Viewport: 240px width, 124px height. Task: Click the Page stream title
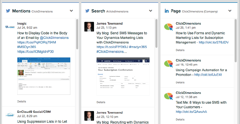pos(176,11)
